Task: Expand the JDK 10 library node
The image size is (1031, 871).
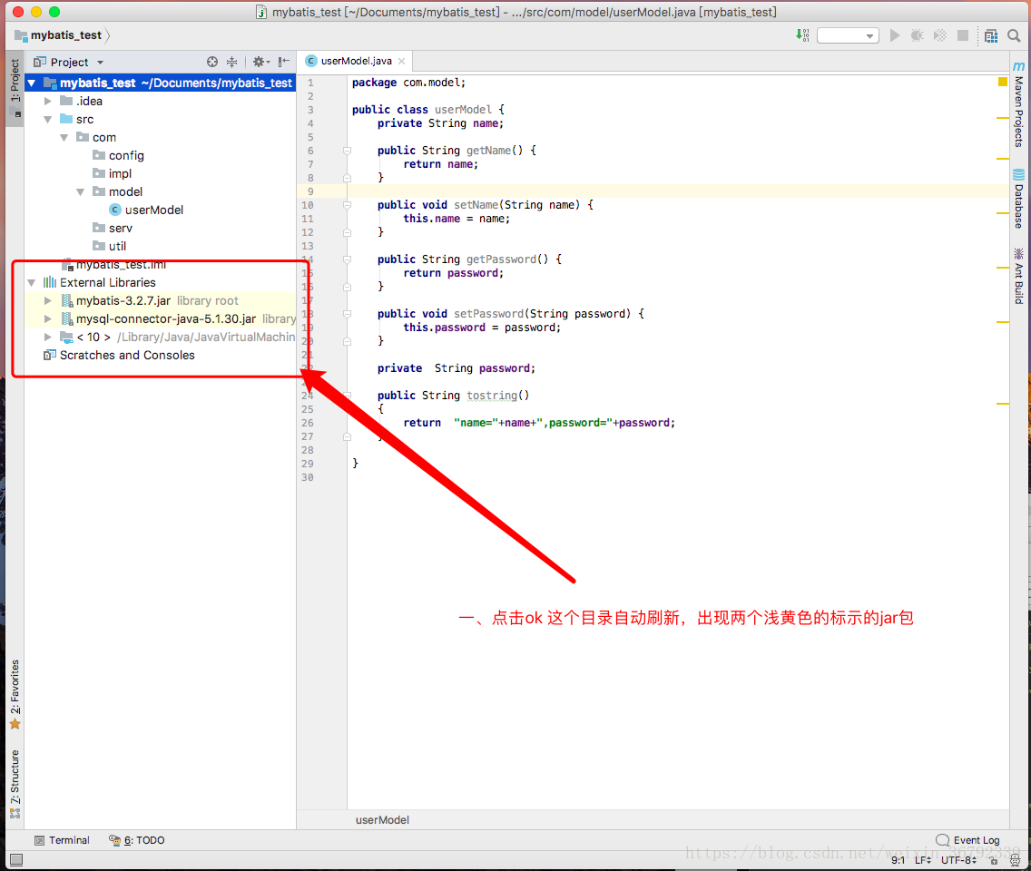Action: (x=48, y=338)
